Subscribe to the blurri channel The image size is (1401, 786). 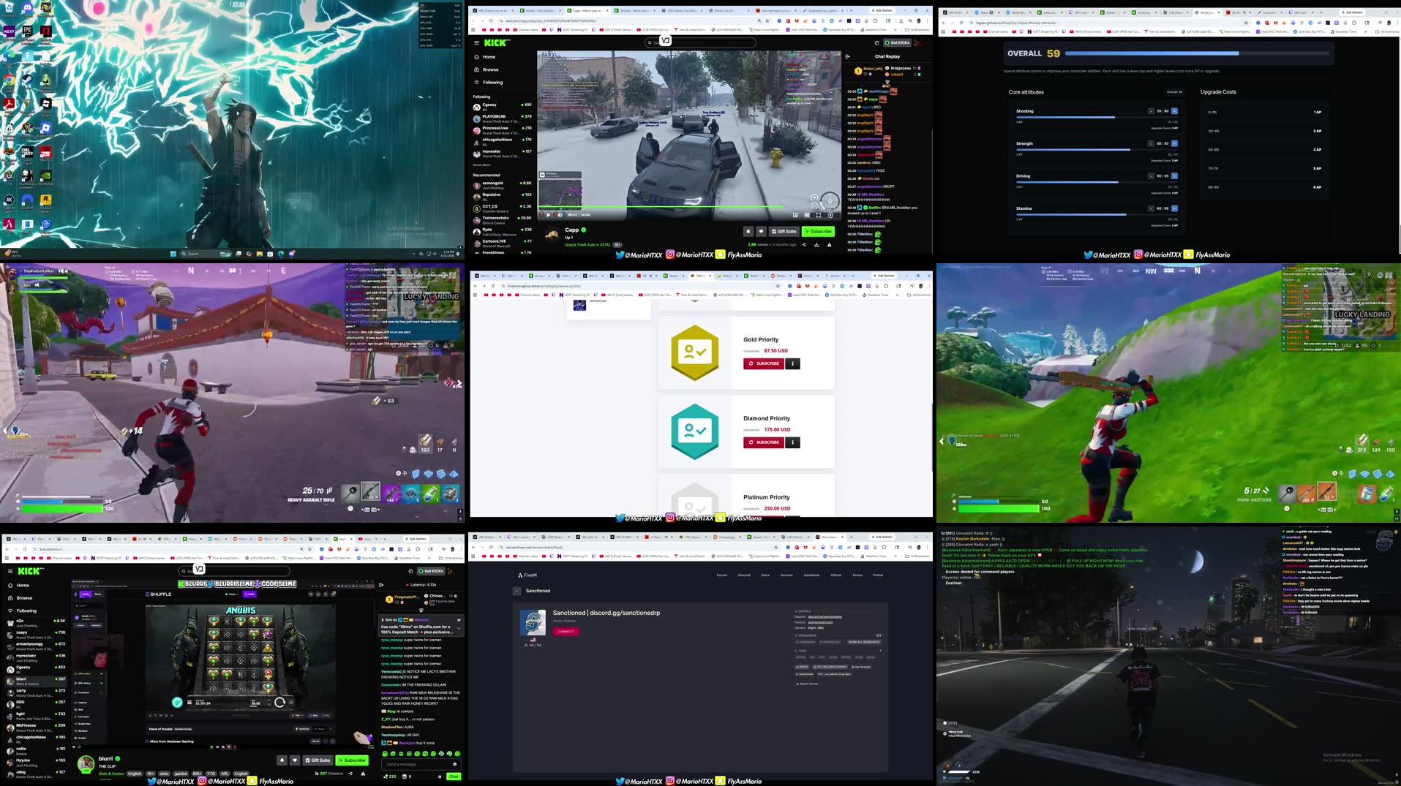[352, 760]
